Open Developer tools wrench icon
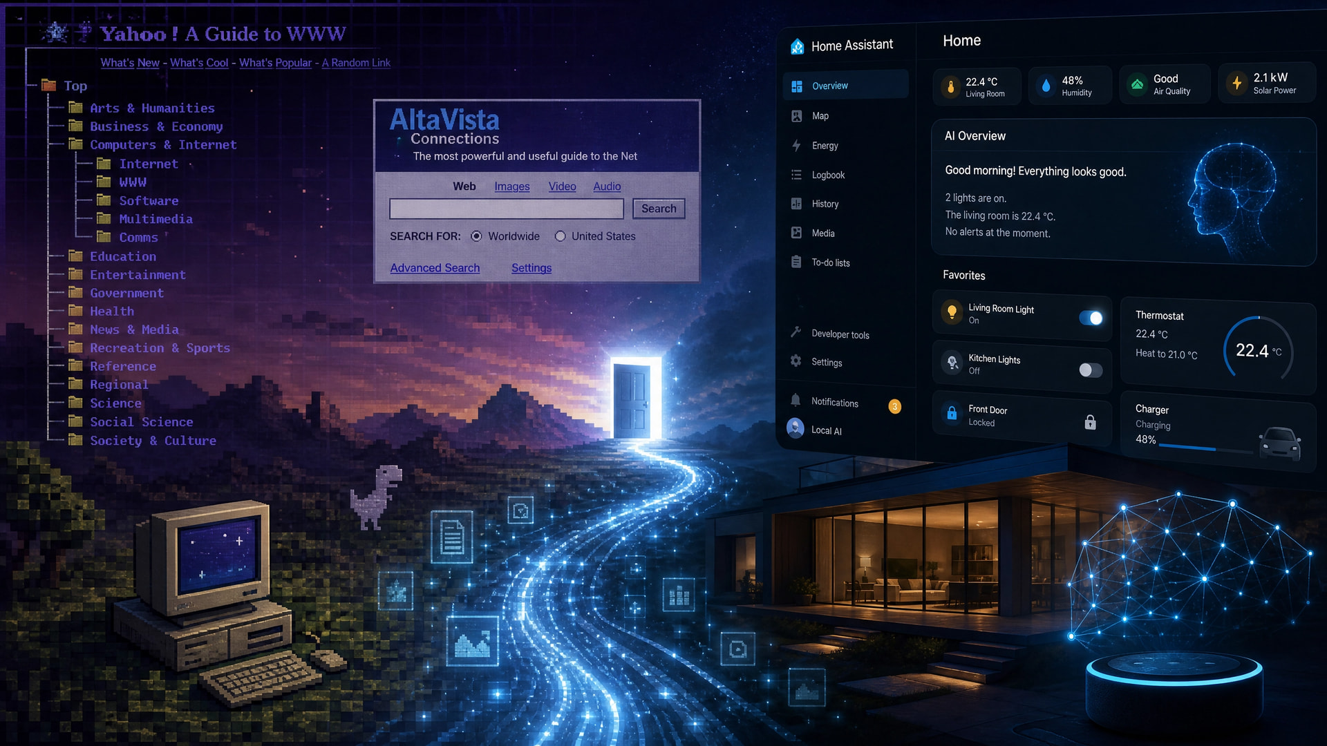The width and height of the screenshot is (1327, 746). [x=796, y=332]
